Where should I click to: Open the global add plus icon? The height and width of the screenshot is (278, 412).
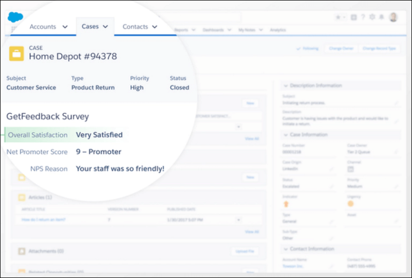pyautogui.click(x=353, y=17)
